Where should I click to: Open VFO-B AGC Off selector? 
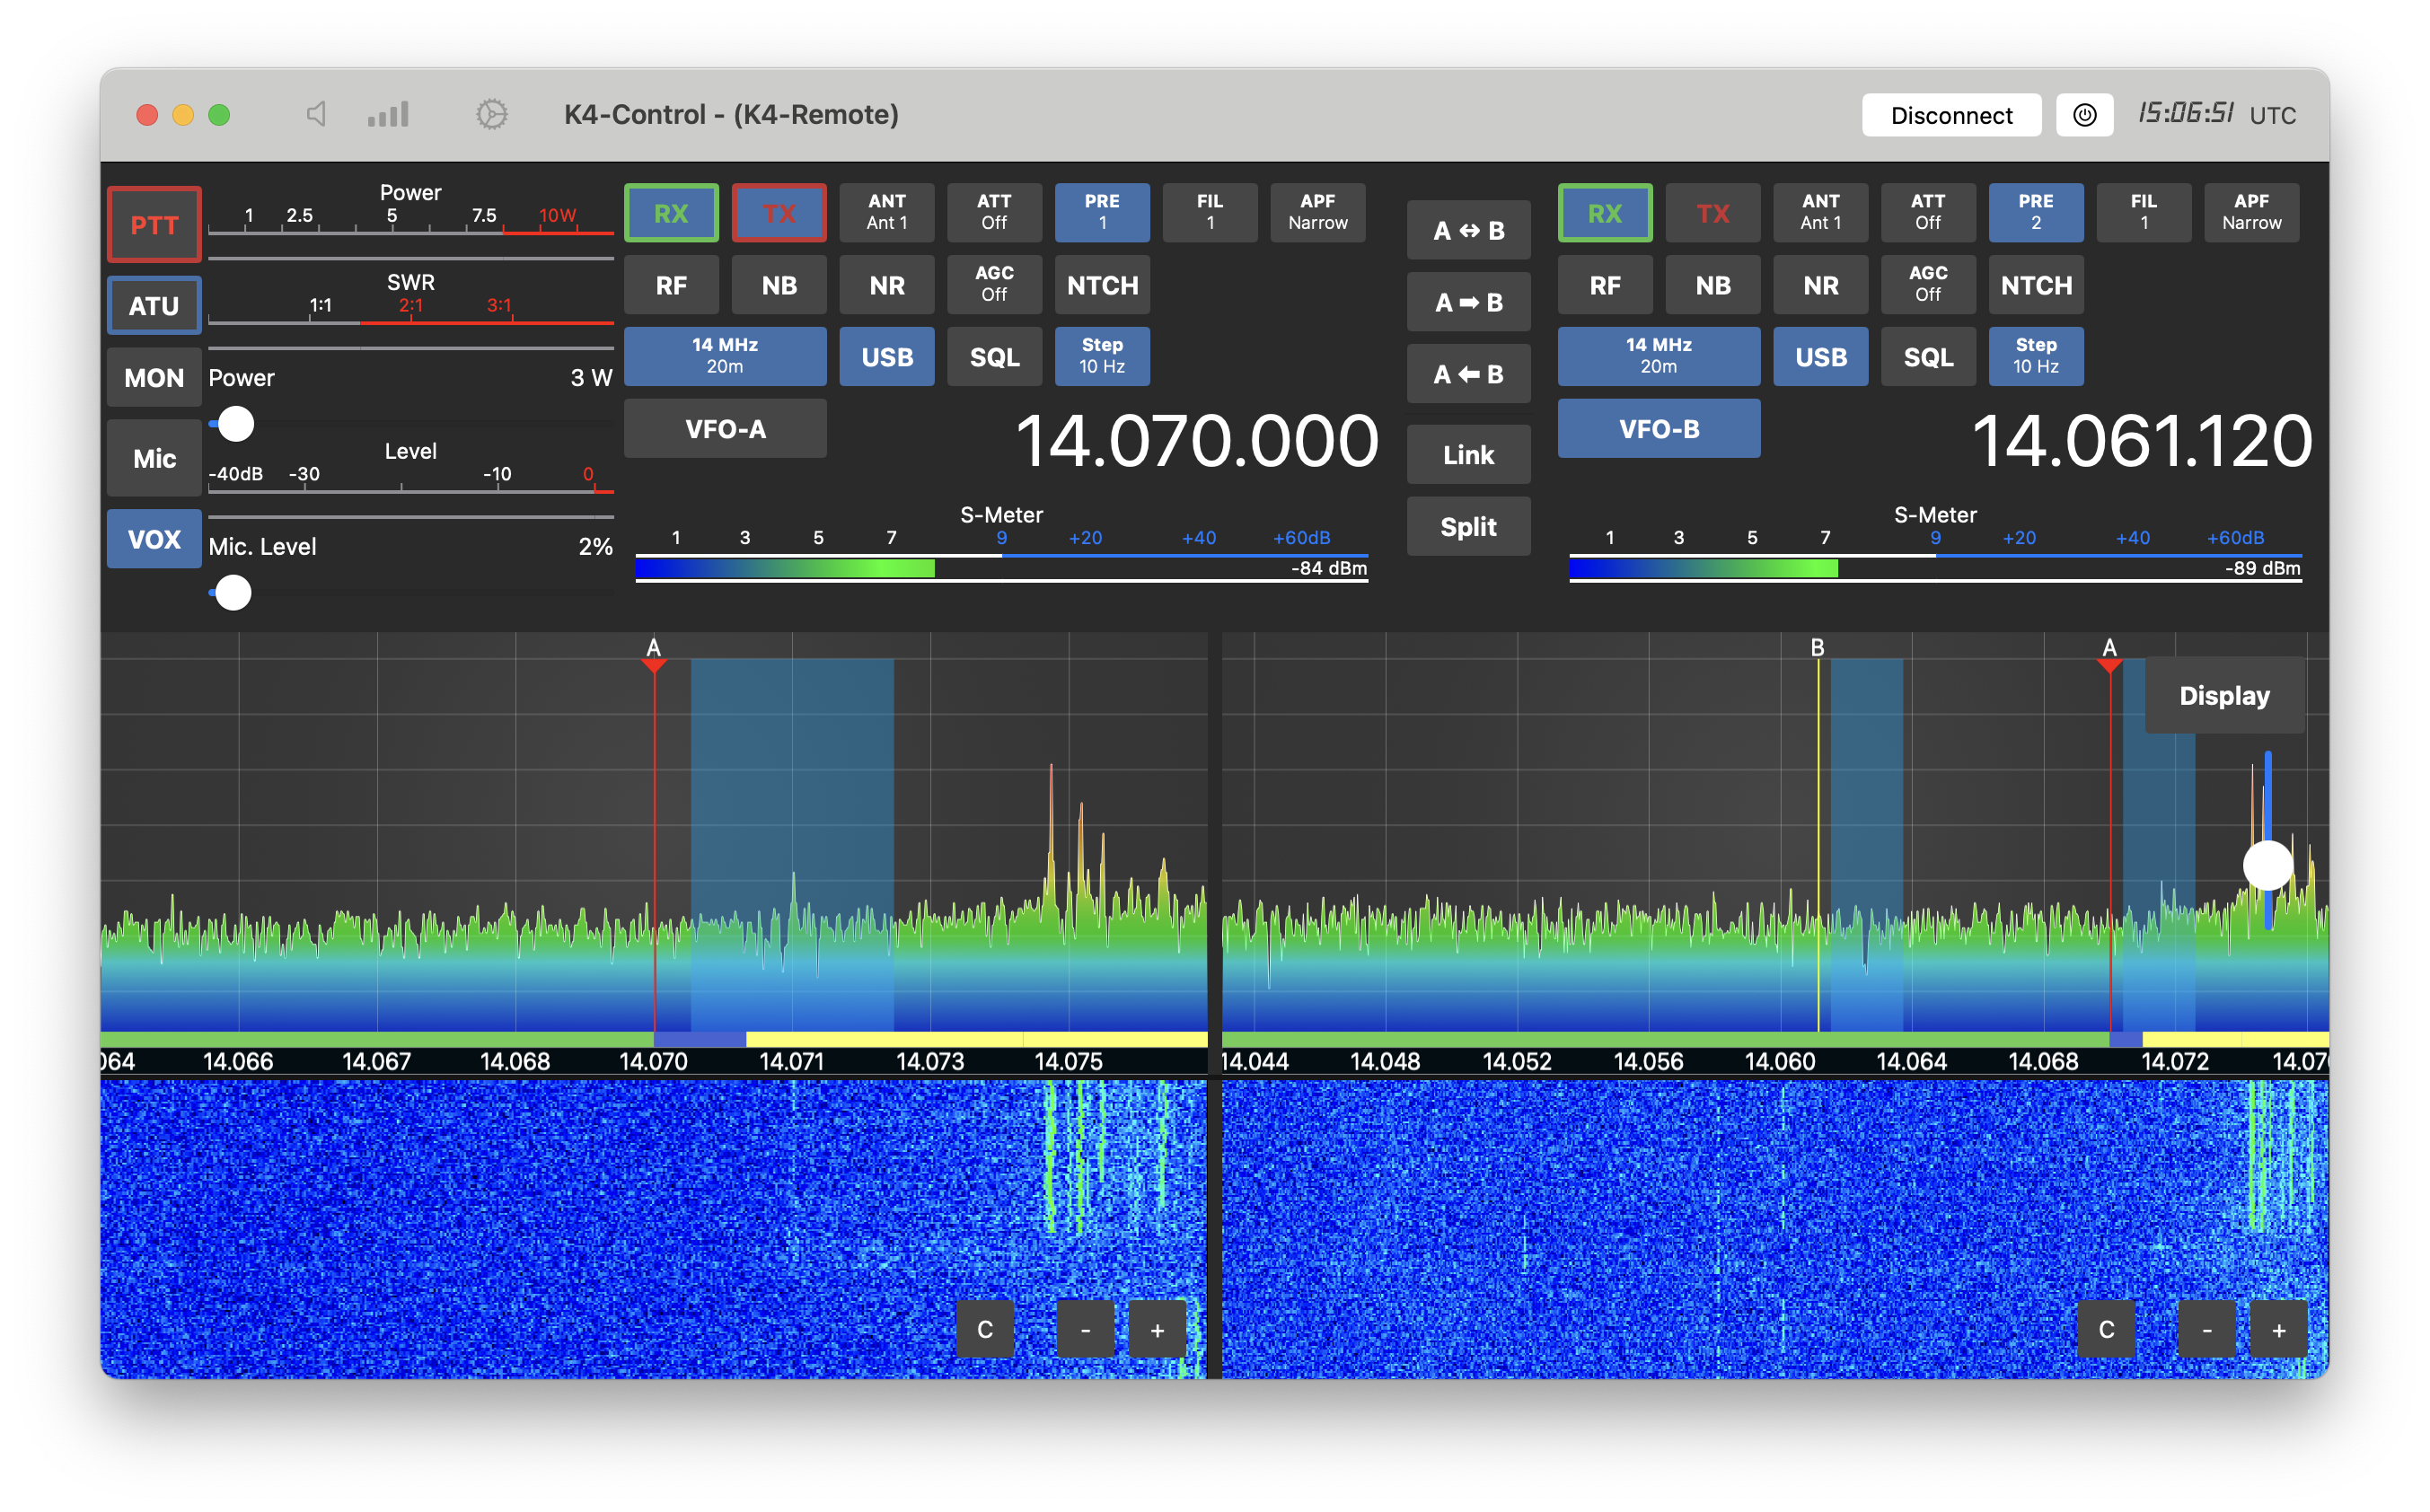[x=1928, y=285]
